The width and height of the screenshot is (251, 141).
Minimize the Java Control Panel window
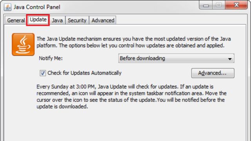click(x=206, y=5)
